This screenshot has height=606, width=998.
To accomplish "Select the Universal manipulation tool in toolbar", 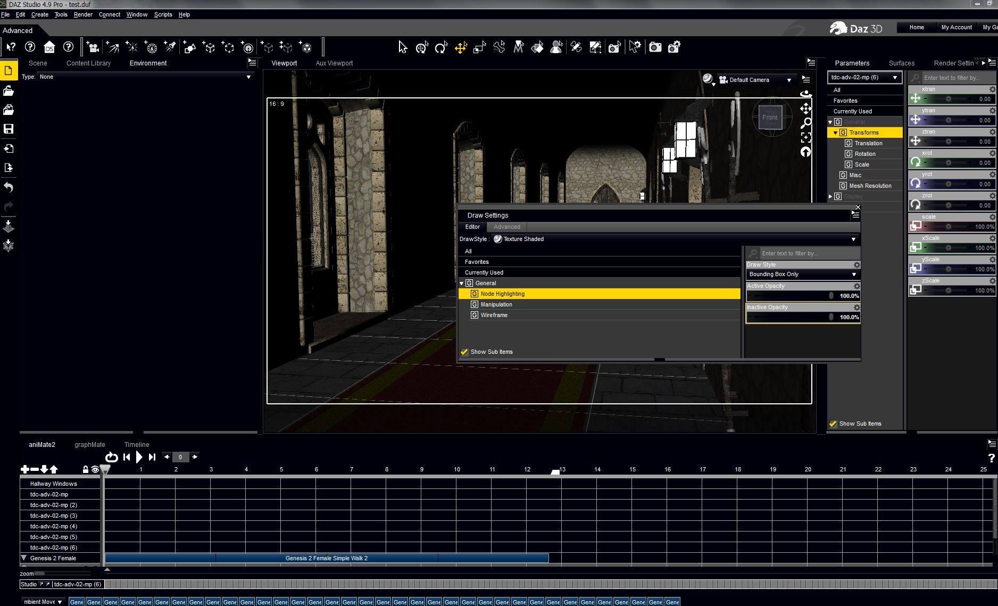I will click(x=422, y=48).
